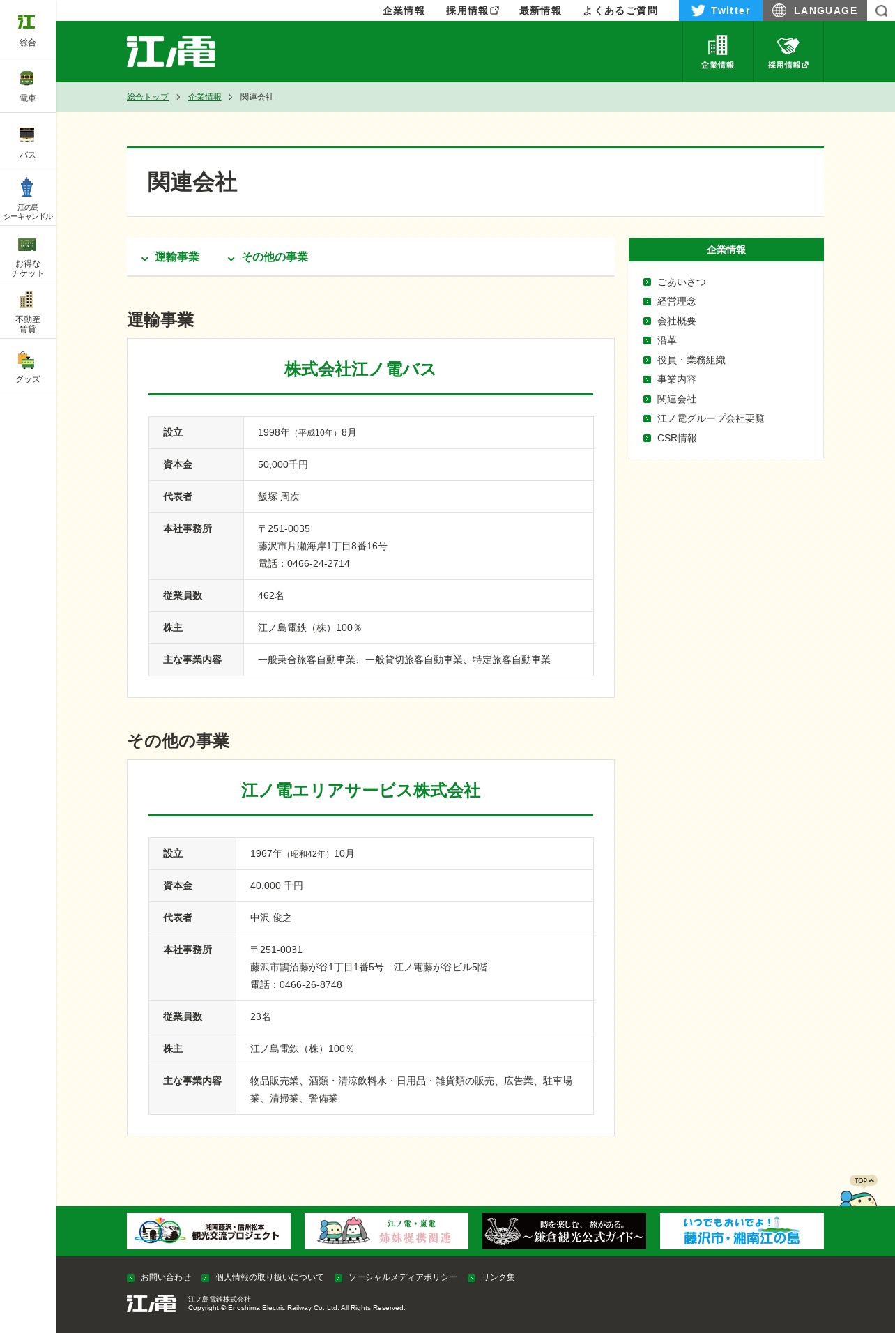Open 関連会社 in side menu
This screenshot has width=895, height=1333.
click(676, 399)
